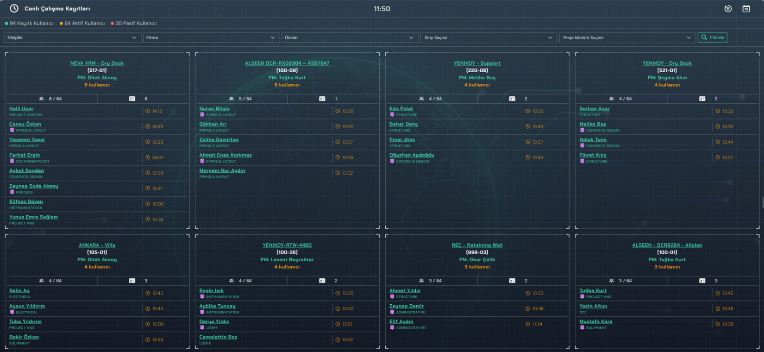This screenshot has height=352, width=764.
Task: Open Zeliha Demirtaş's user link
Action: click(x=219, y=139)
